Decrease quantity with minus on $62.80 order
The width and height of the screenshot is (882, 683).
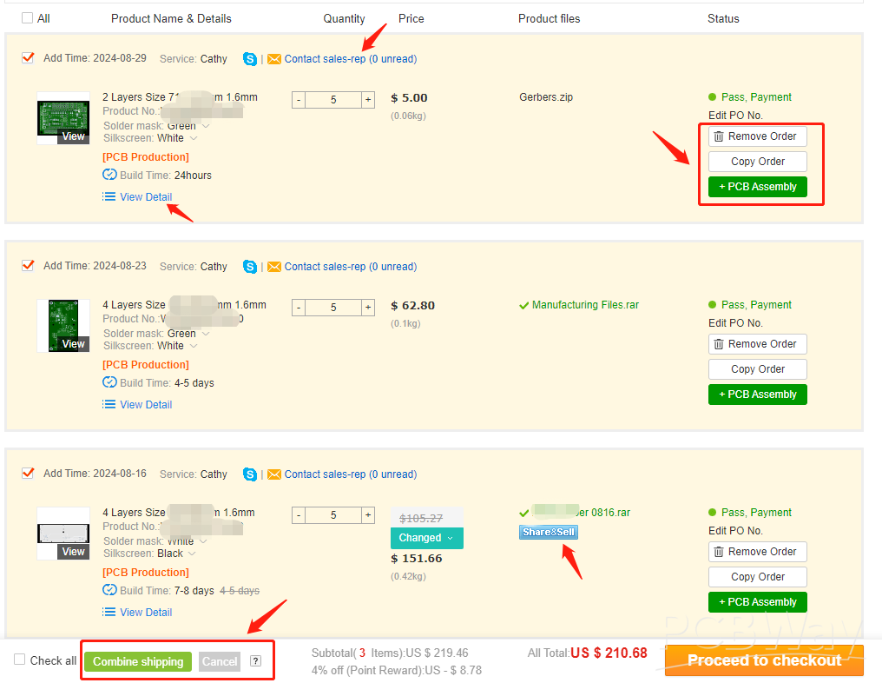(x=299, y=308)
